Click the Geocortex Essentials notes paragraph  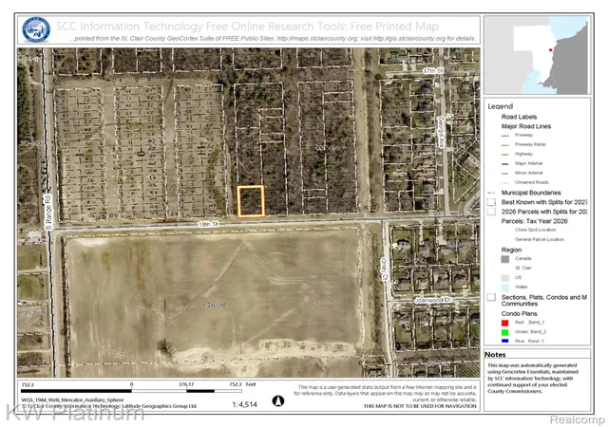point(533,379)
